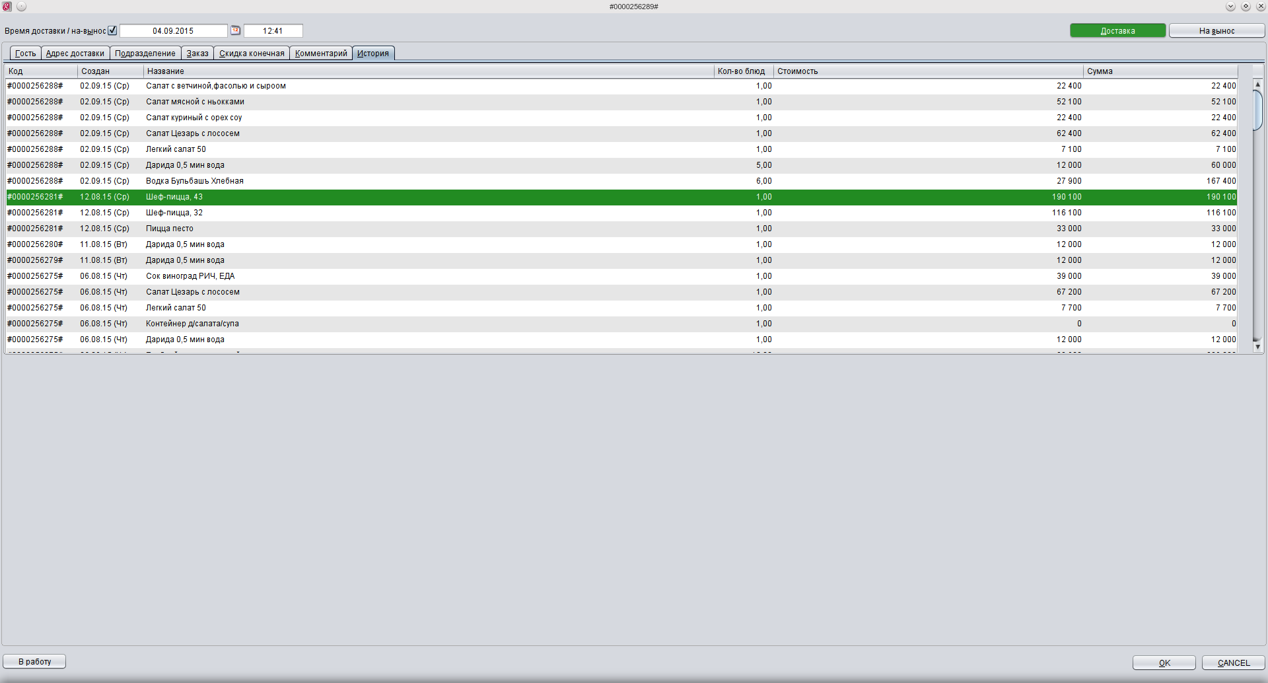Choose the На вынос button
Viewport: 1268px width, 683px height.
(1216, 31)
